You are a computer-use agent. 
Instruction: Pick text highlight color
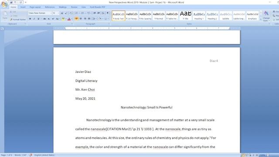(63, 19)
